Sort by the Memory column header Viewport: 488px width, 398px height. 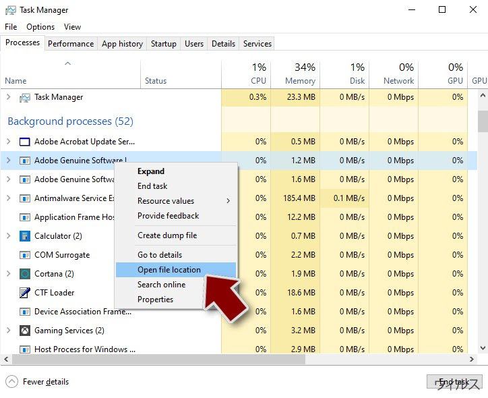(295, 75)
